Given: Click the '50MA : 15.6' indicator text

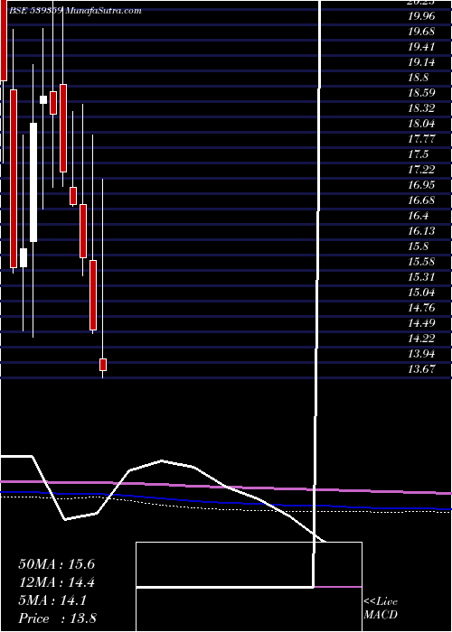Looking at the screenshot, I should point(56,564).
